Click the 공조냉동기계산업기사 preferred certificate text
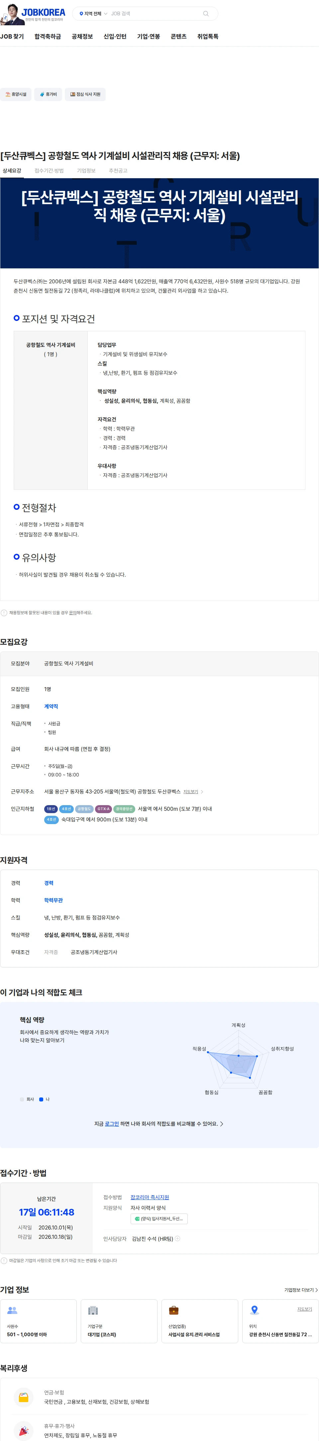Screen dimensions: 319x1441 tap(94, 952)
